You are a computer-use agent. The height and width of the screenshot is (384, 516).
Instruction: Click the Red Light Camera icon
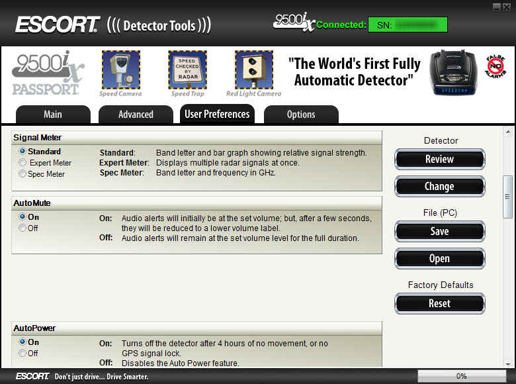point(254,70)
